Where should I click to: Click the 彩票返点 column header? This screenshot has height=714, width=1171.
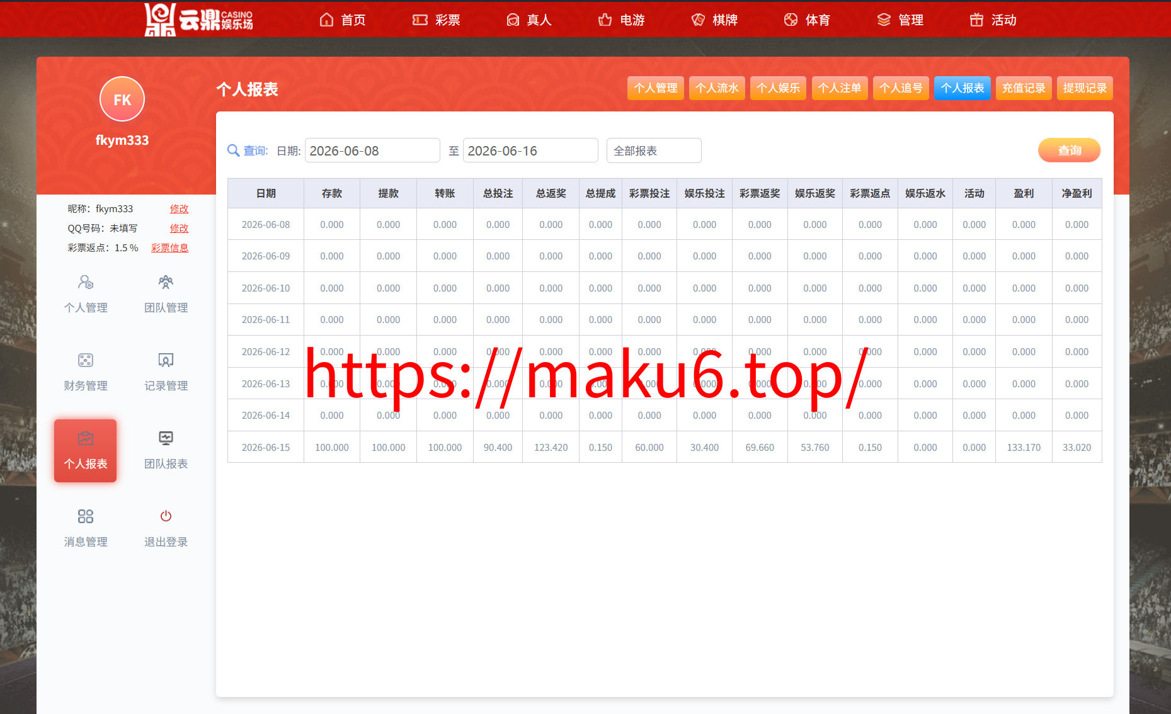click(870, 193)
